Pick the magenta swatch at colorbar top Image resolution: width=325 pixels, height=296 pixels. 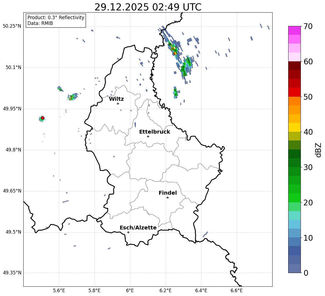pyautogui.click(x=294, y=30)
